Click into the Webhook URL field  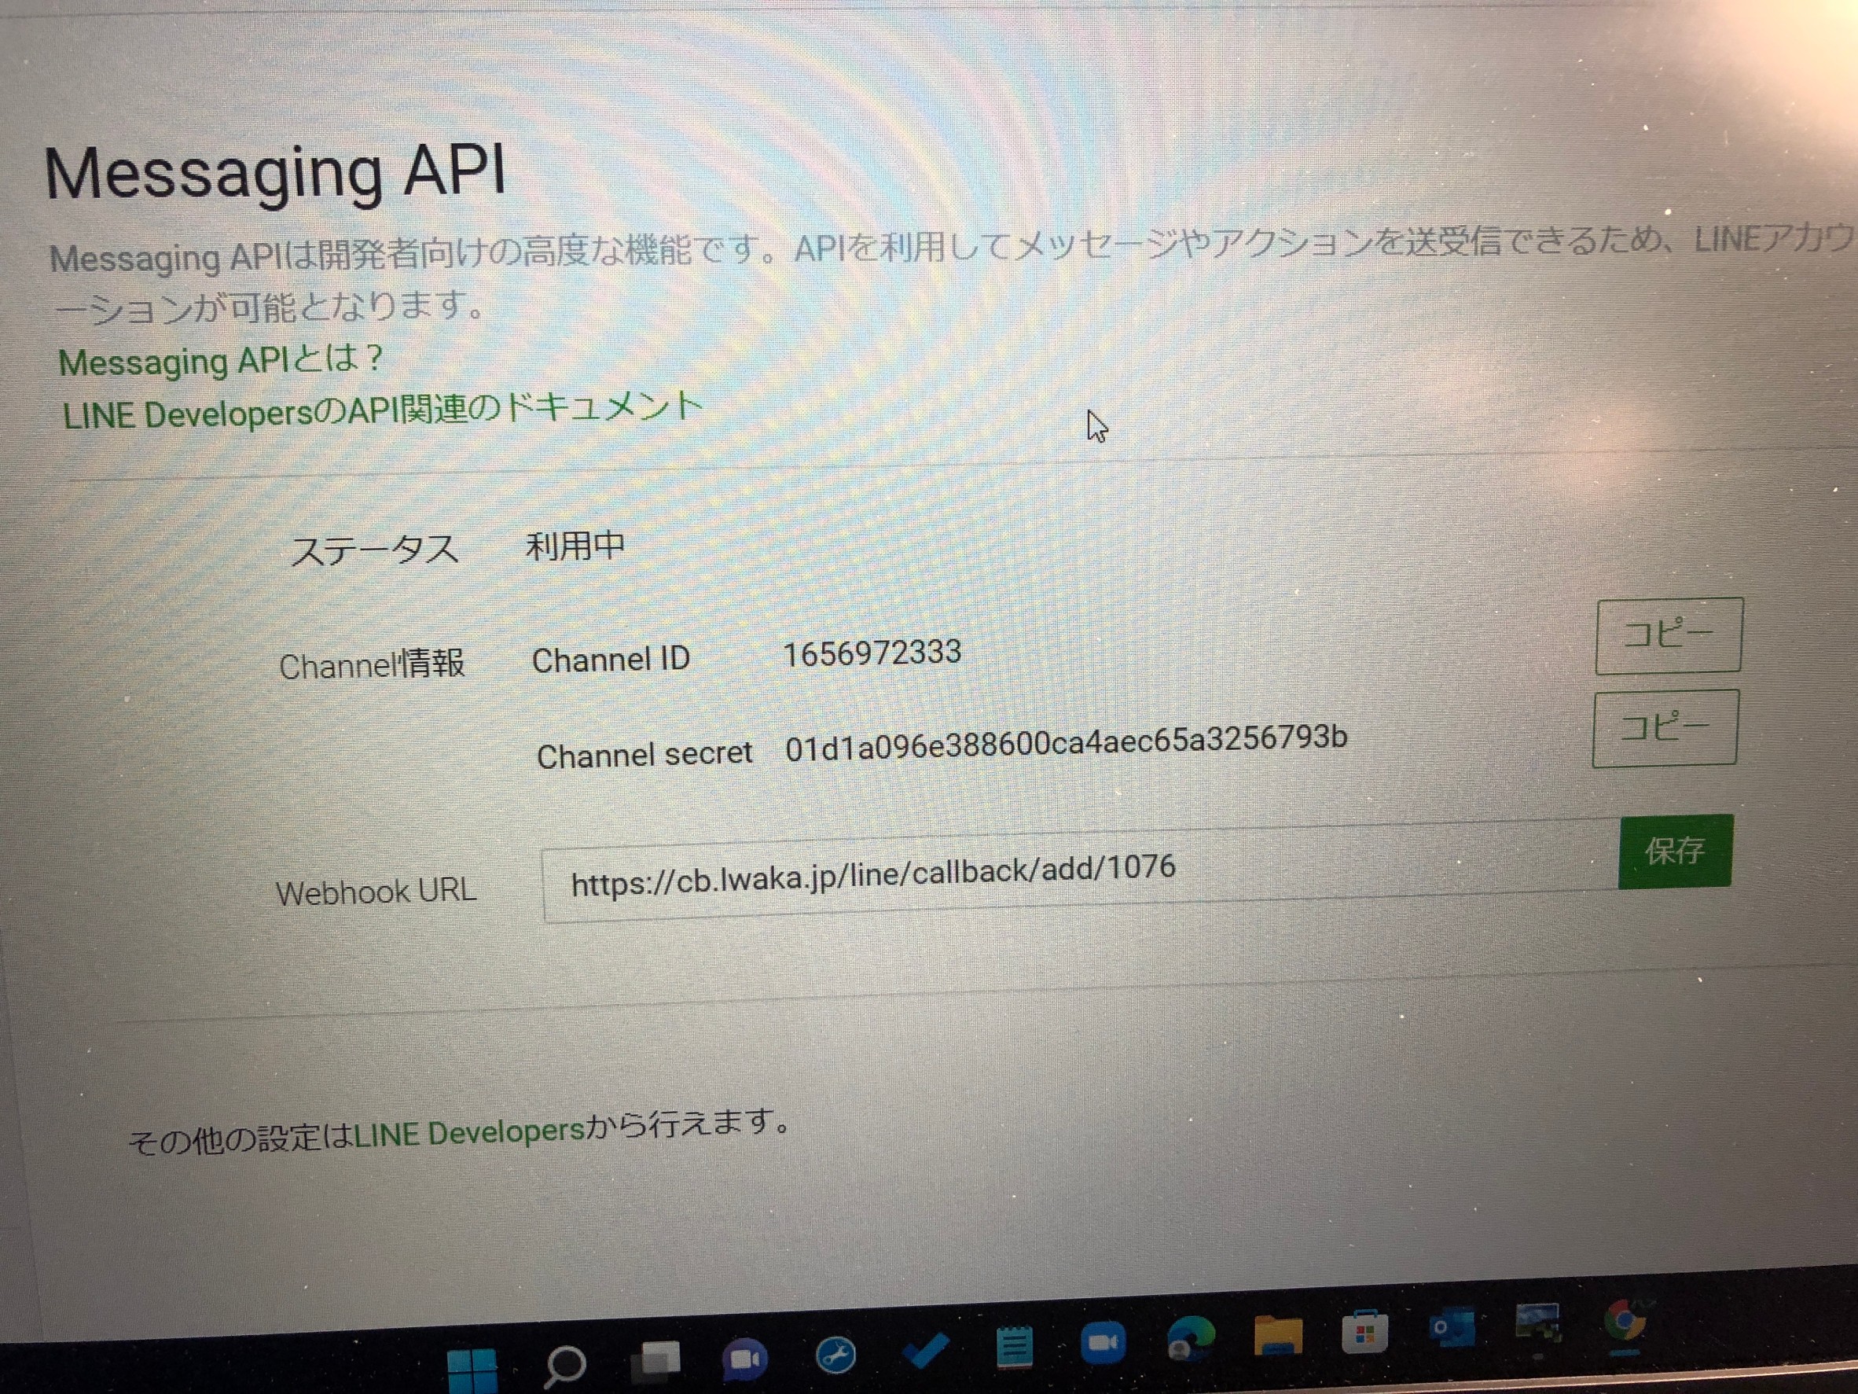1080,872
